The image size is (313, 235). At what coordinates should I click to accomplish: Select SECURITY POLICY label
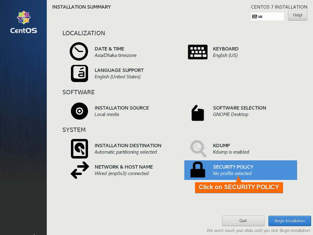(x=233, y=167)
